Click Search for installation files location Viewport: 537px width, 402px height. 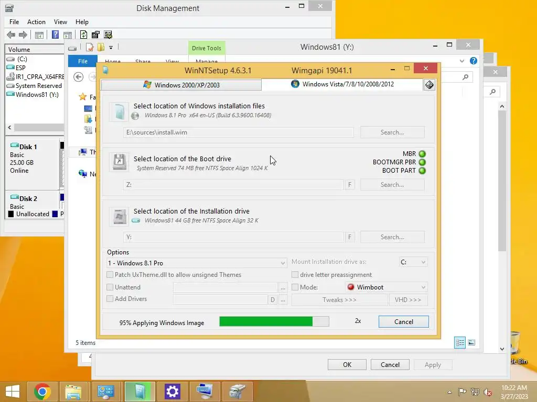[392, 132]
